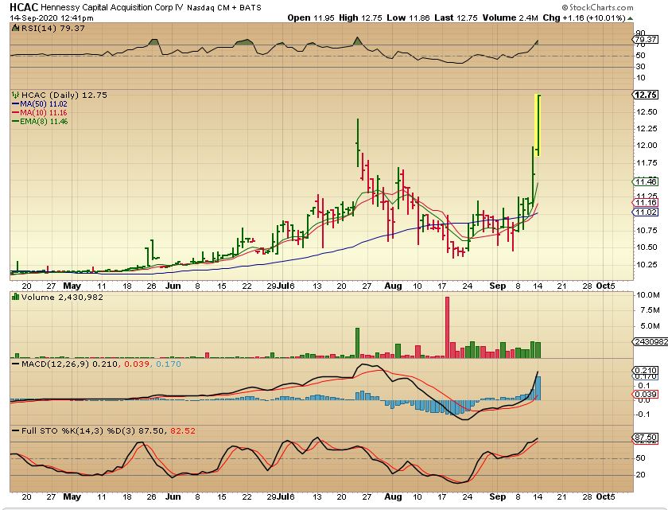668x510 pixels.
Task: Click the Low 11.86 value in the header
Action: click(x=409, y=18)
